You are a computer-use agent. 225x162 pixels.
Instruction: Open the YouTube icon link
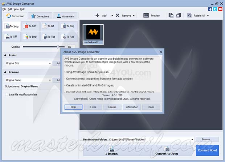point(220,9)
